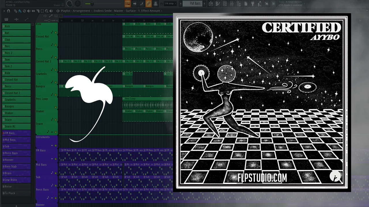Mute the Closed Hat 2 track LED
The width and height of the screenshot is (369, 207).
pos(56,70)
